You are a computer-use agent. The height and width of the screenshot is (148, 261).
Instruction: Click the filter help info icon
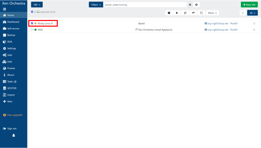click(190, 5)
